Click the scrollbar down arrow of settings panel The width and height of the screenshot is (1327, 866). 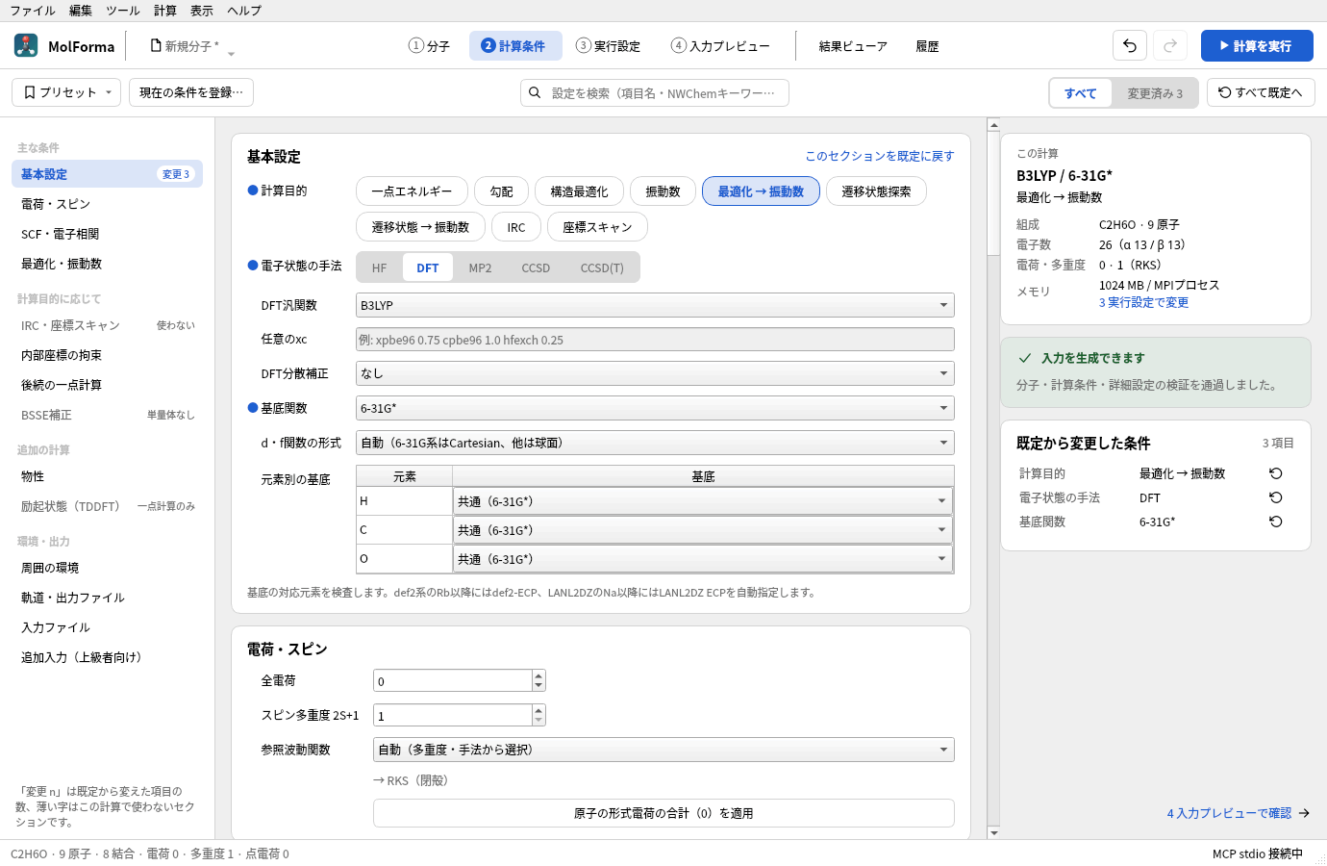click(993, 833)
